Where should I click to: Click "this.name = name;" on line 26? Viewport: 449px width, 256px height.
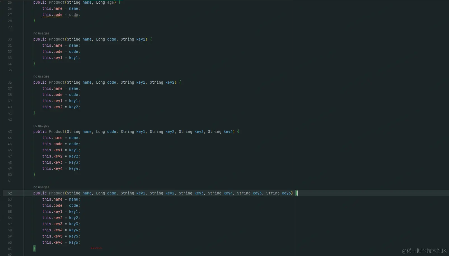click(61, 9)
